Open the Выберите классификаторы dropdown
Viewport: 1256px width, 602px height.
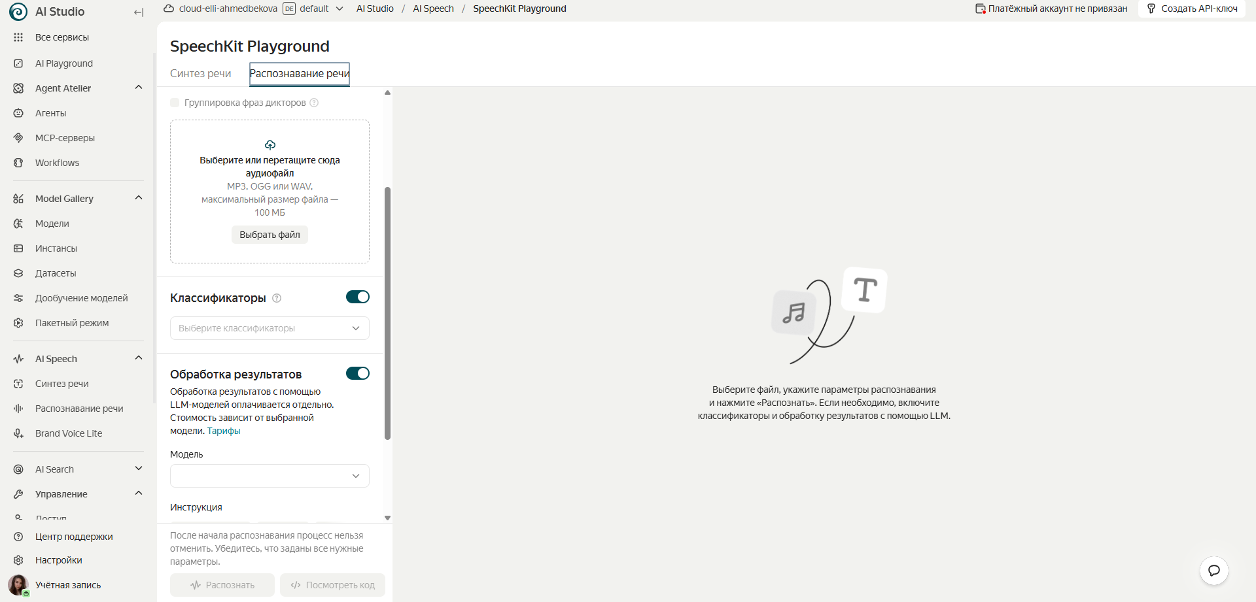pos(270,328)
